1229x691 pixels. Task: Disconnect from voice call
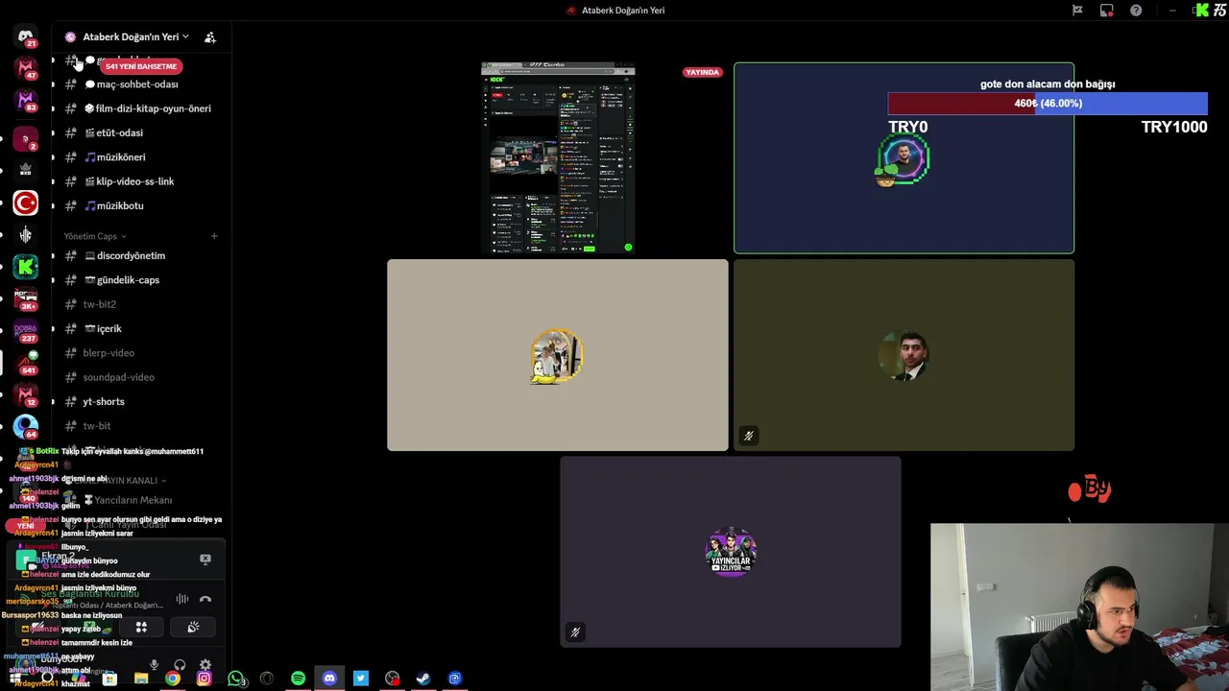(205, 599)
